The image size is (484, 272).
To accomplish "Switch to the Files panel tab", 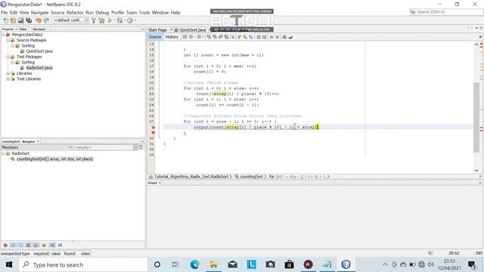I will tap(23, 29).
